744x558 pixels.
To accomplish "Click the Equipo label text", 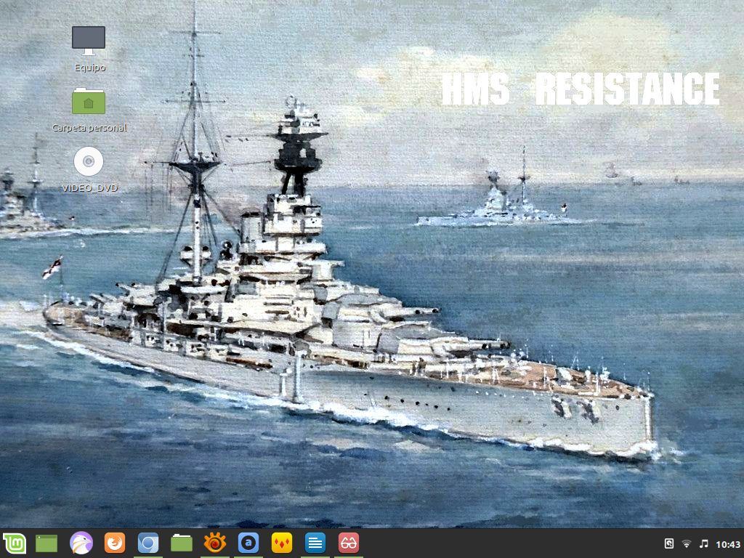I will [x=89, y=68].
